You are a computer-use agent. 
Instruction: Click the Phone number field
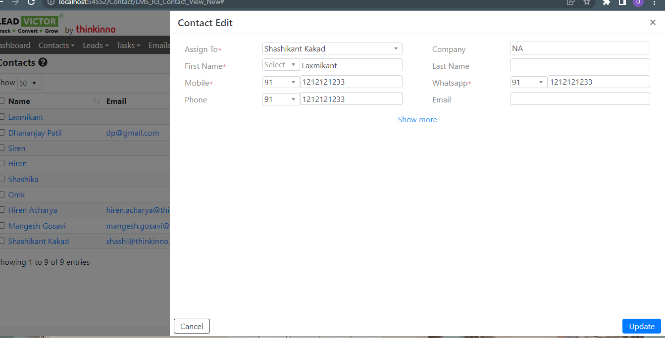(x=351, y=99)
